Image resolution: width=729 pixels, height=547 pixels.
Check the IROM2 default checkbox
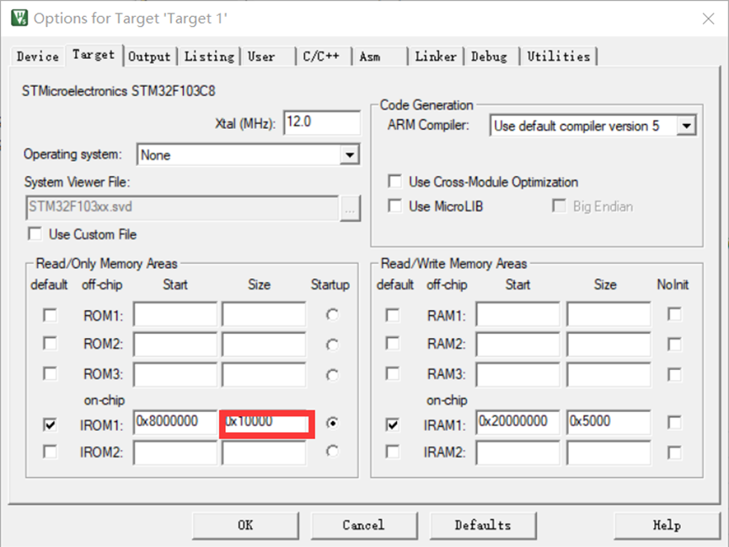coord(50,452)
